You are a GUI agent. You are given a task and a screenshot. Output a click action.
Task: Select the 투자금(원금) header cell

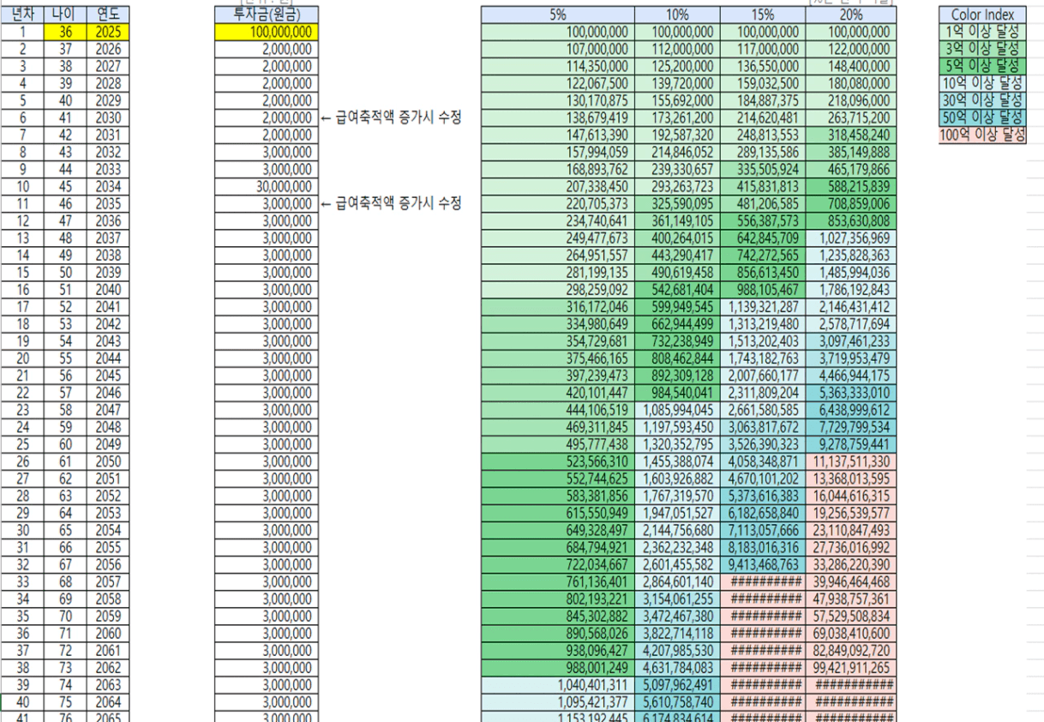click(x=267, y=15)
